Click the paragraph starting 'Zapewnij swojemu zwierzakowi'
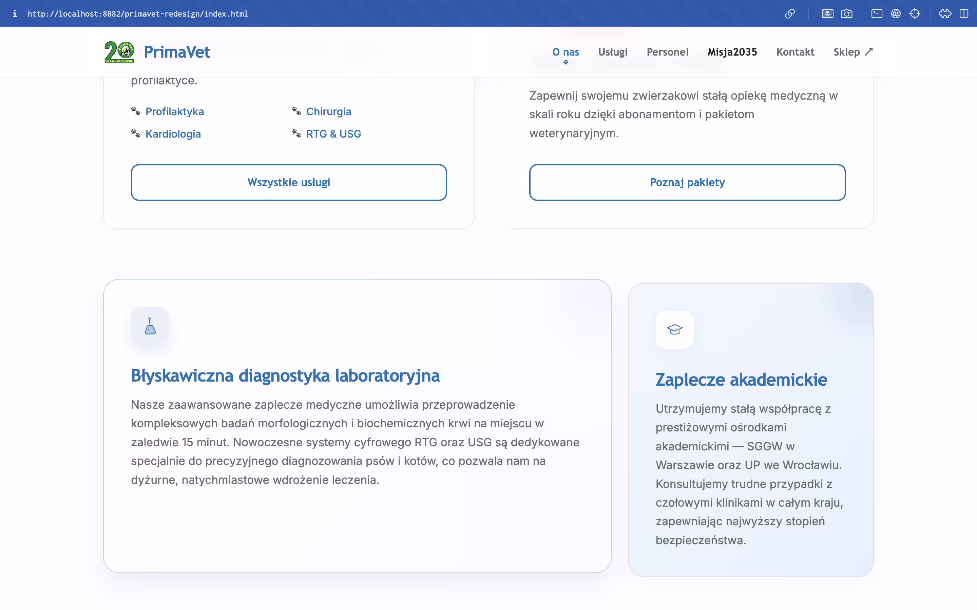The height and width of the screenshot is (610, 977). click(684, 114)
